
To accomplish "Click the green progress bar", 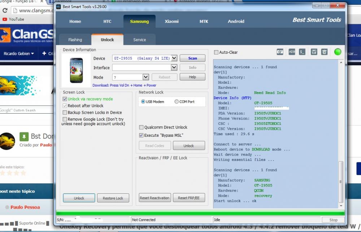I will [x=200, y=213].
